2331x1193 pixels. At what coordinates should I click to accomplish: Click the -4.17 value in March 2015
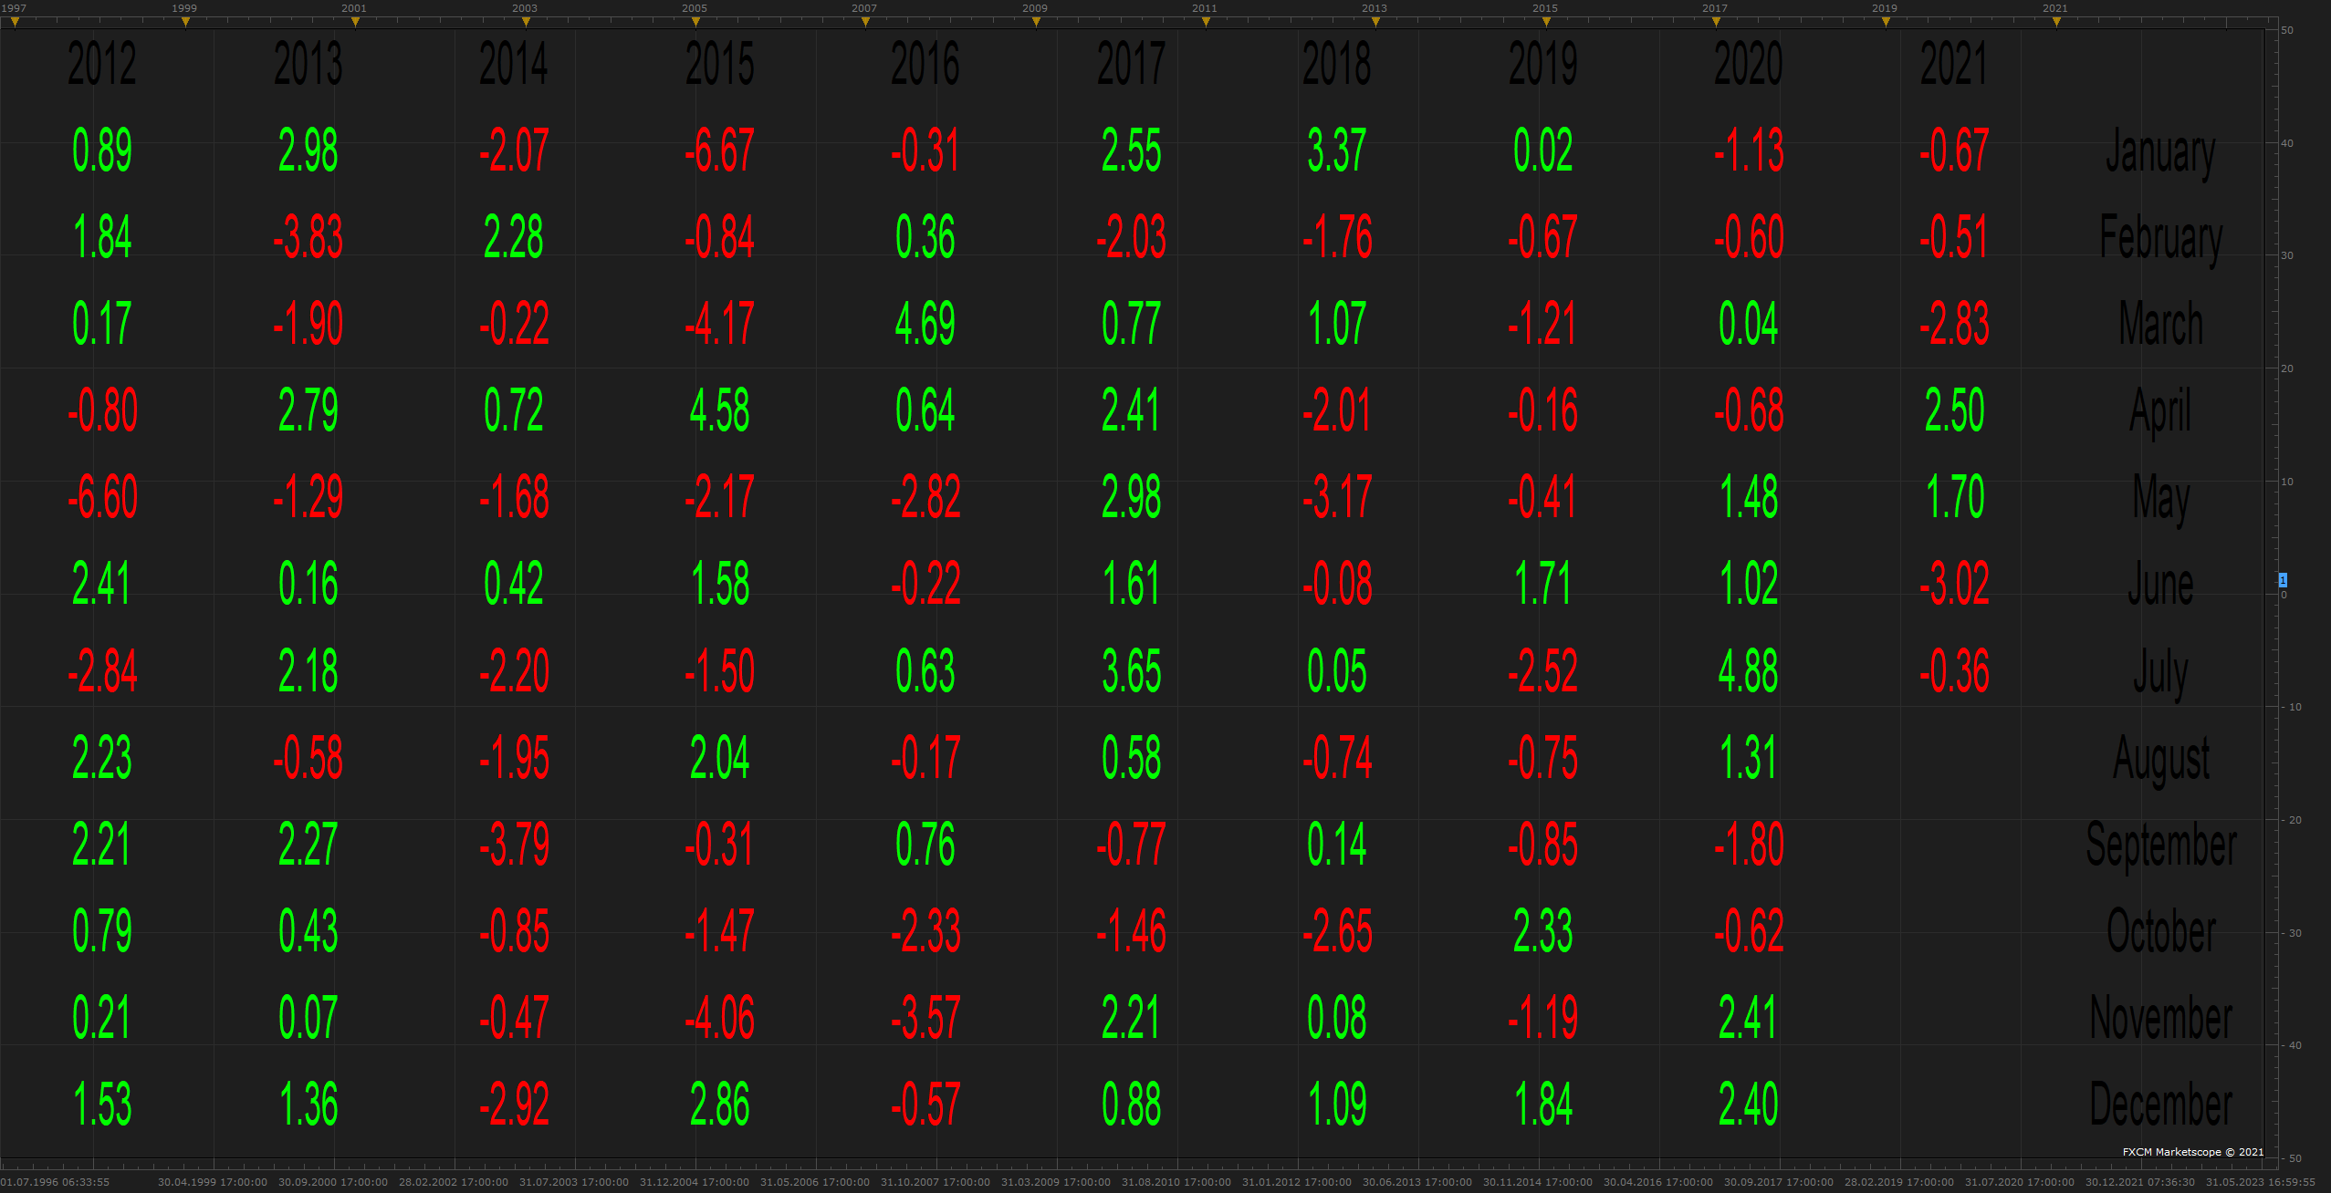(719, 324)
